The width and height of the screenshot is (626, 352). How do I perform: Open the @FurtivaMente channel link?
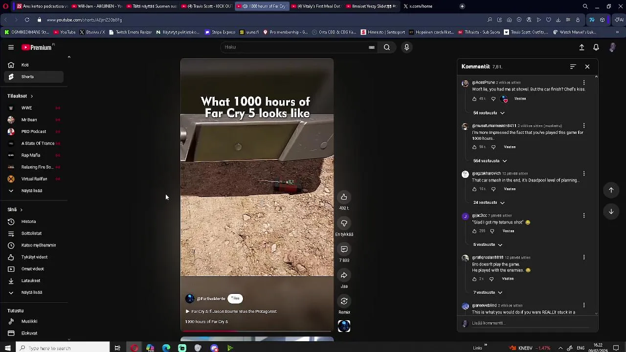tap(211, 299)
